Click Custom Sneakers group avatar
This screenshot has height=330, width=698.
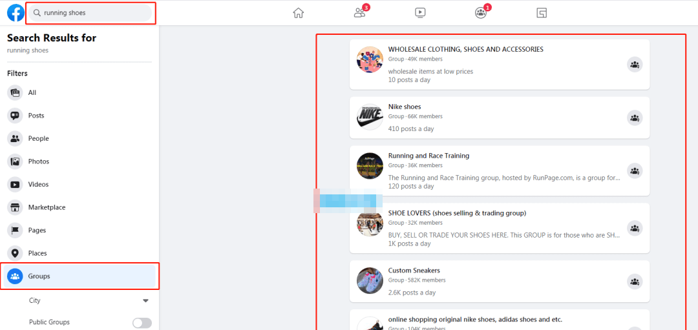click(x=370, y=281)
